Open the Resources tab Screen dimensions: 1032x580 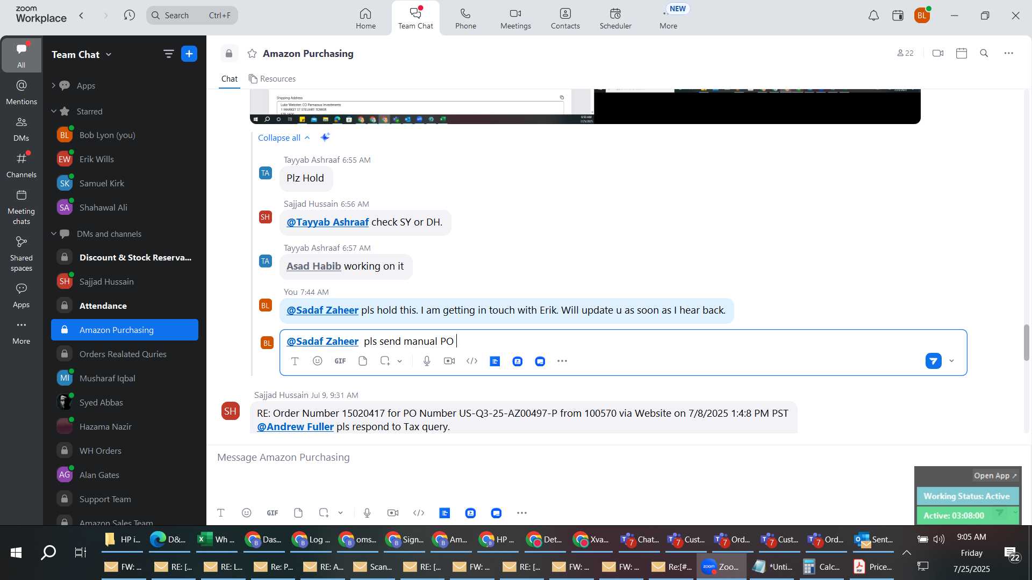coord(272,79)
